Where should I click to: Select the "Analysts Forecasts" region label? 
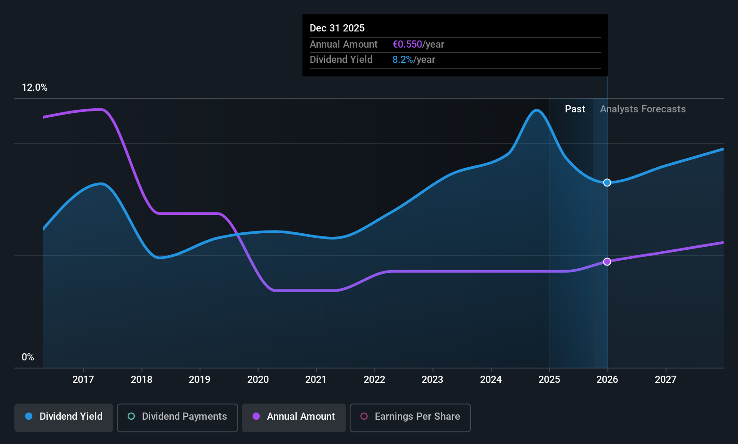643,109
